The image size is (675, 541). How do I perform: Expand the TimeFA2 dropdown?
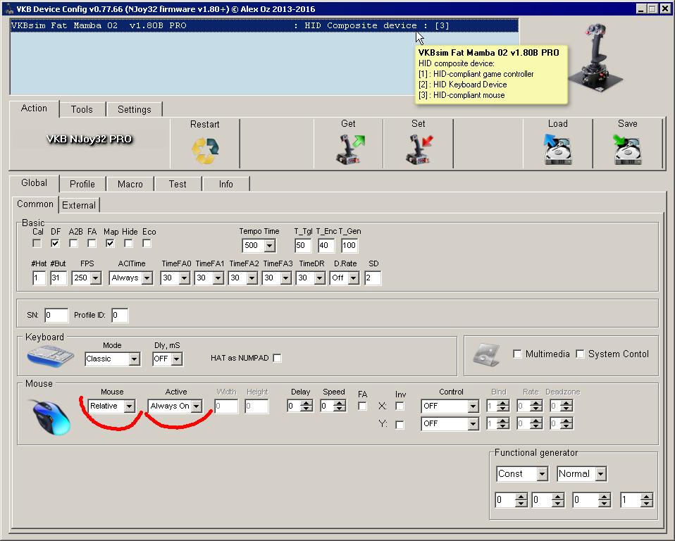[x=252, y=278]
